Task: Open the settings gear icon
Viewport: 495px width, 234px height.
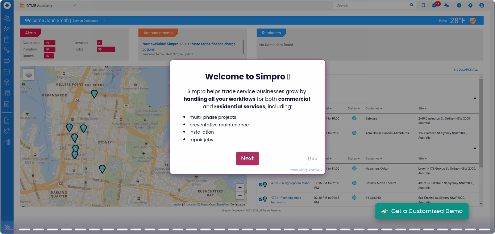Action: (x=470, y=5)
